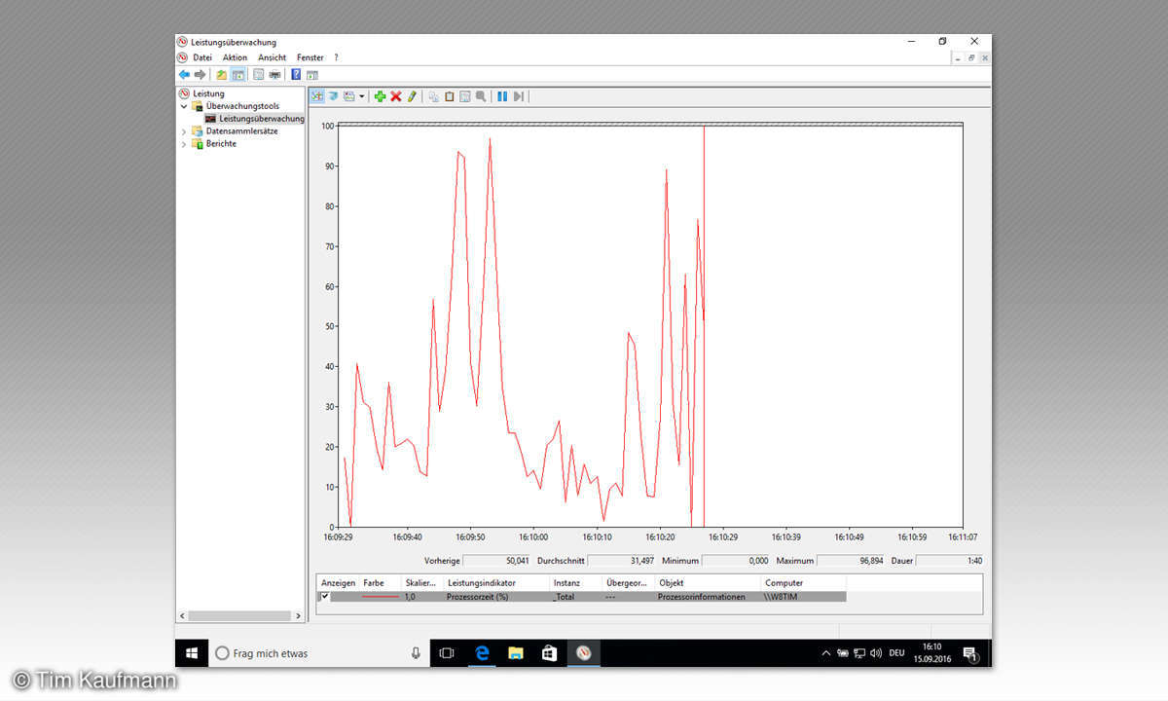Click the Durchschnitt value 31,497 field

pyautogui.click(x=622, y=561)
